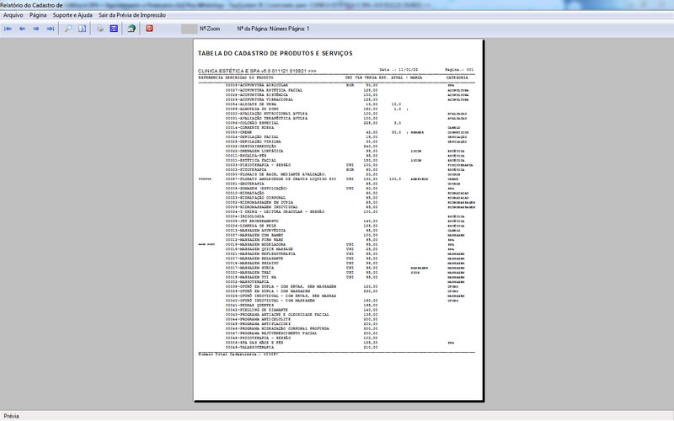Go to next page arrow icon

(x=36, y=29)
